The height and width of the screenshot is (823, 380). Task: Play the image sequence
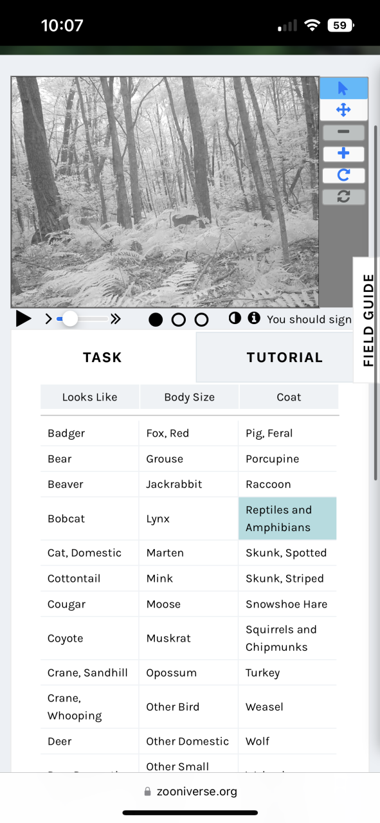pyautogui.click(x=24, y=319)
